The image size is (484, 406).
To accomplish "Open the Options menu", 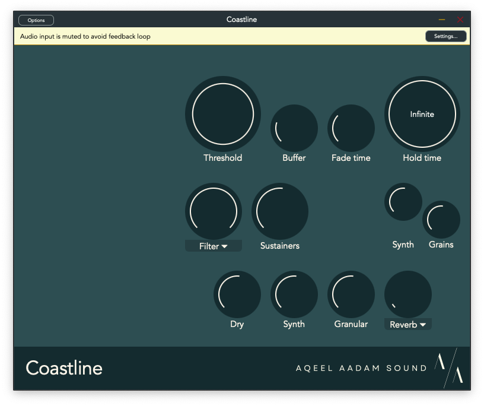I will coord(36,20).
